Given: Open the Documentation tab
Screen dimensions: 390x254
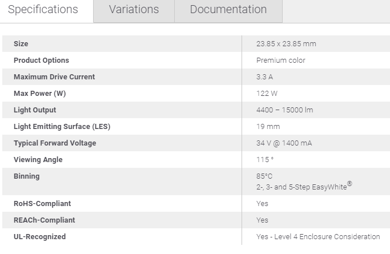Looking at the screenshot, I should (228, 10).
